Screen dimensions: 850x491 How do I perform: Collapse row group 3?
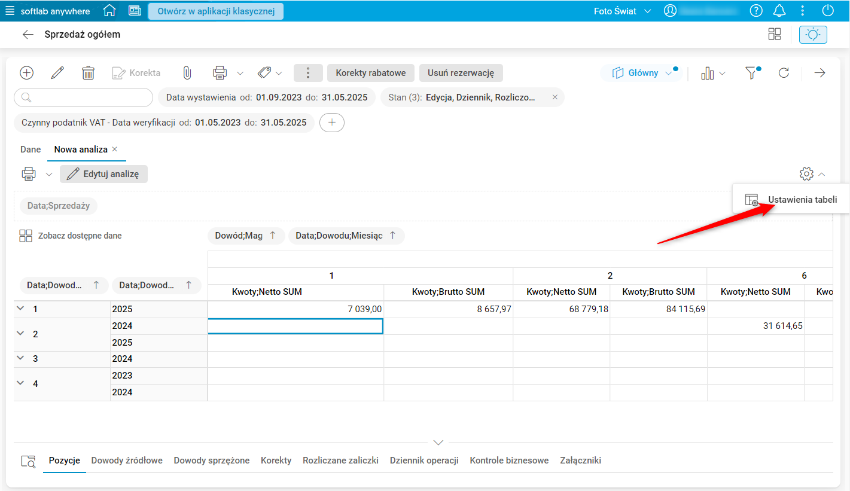tap(20, 358)
